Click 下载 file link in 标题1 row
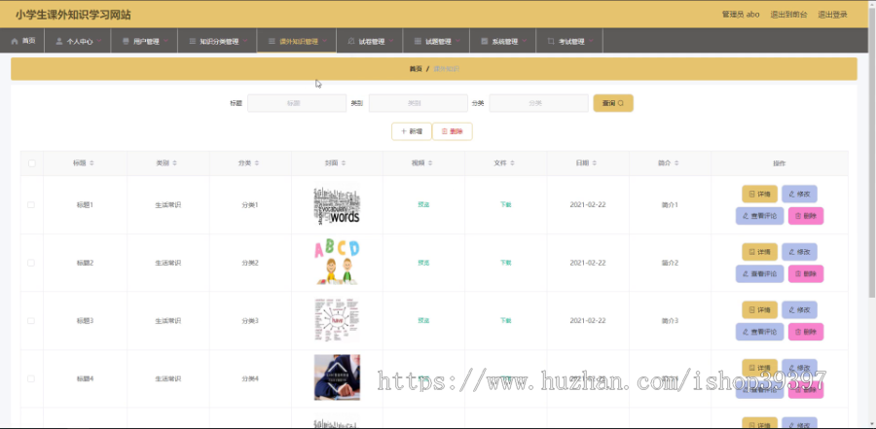Viewport: 876px width, 429px height. (505, 205)
